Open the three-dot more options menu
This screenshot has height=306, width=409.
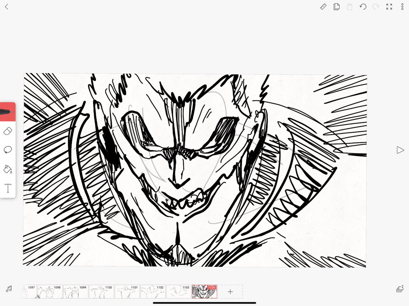coord(402,7)
